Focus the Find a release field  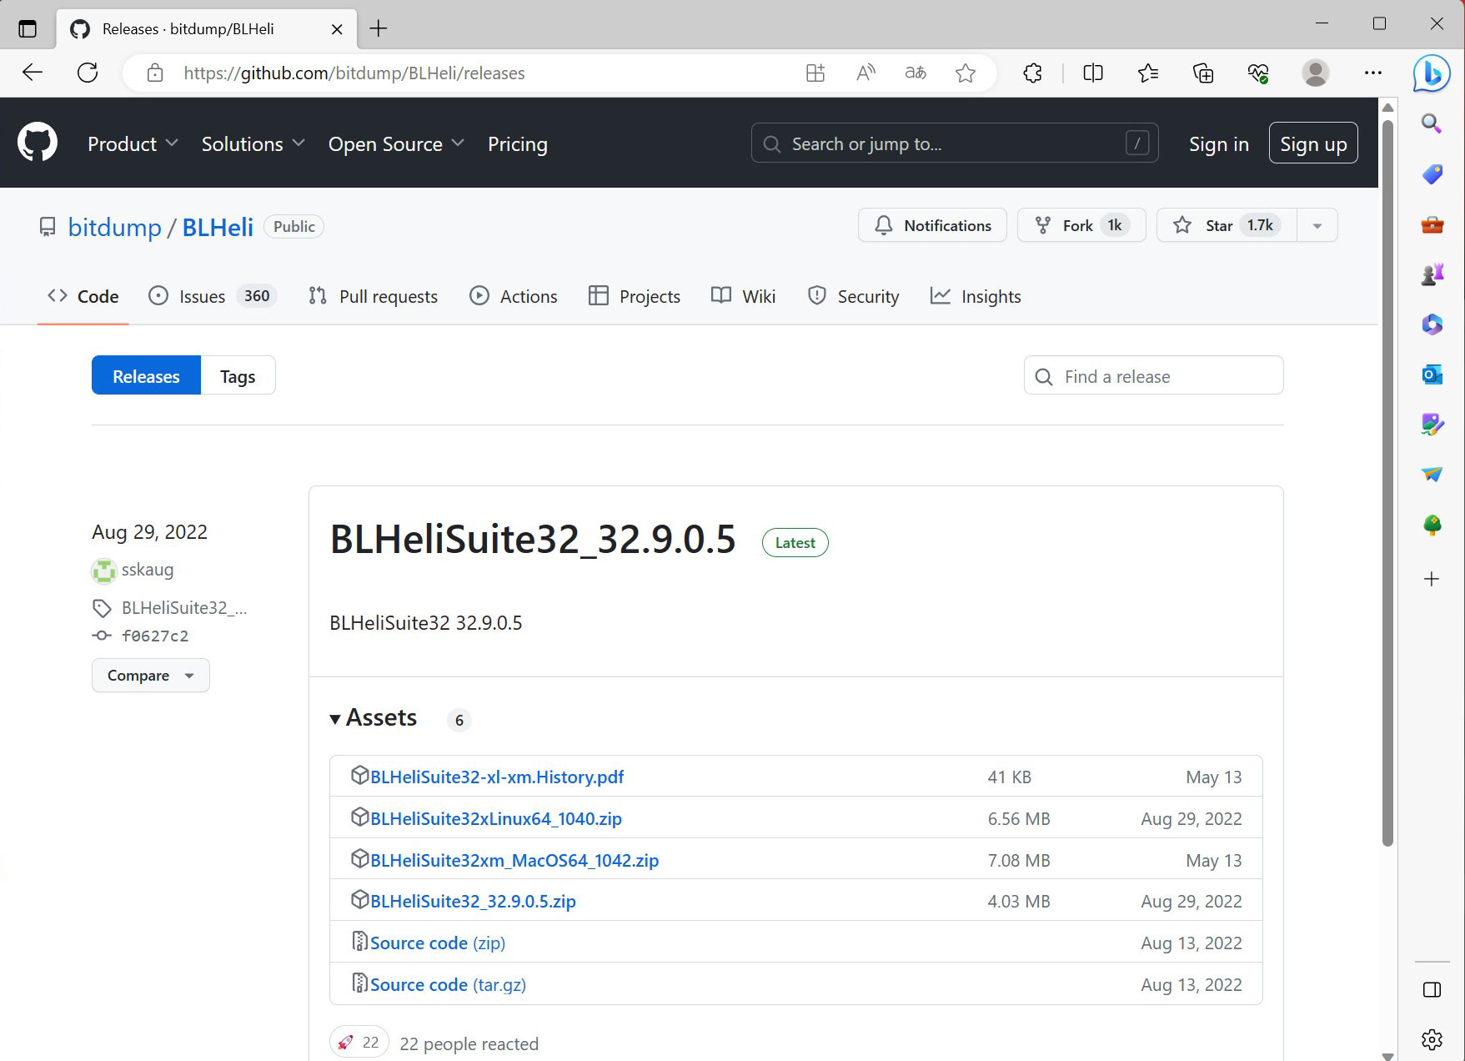(x=1153, y=376)
